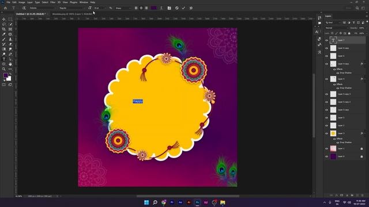Click the add layer style fx button
Image resolution: width=369 pixels, height=207 pixels.
point(337,195)
